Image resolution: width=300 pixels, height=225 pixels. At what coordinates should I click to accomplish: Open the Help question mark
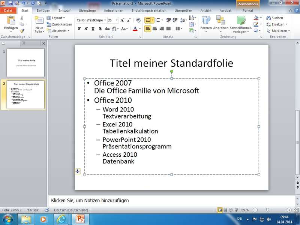[297, 10]
